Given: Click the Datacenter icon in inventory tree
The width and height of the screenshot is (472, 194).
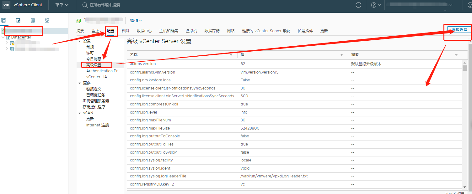Looking at the screenshot, I should tap(8, 37).
